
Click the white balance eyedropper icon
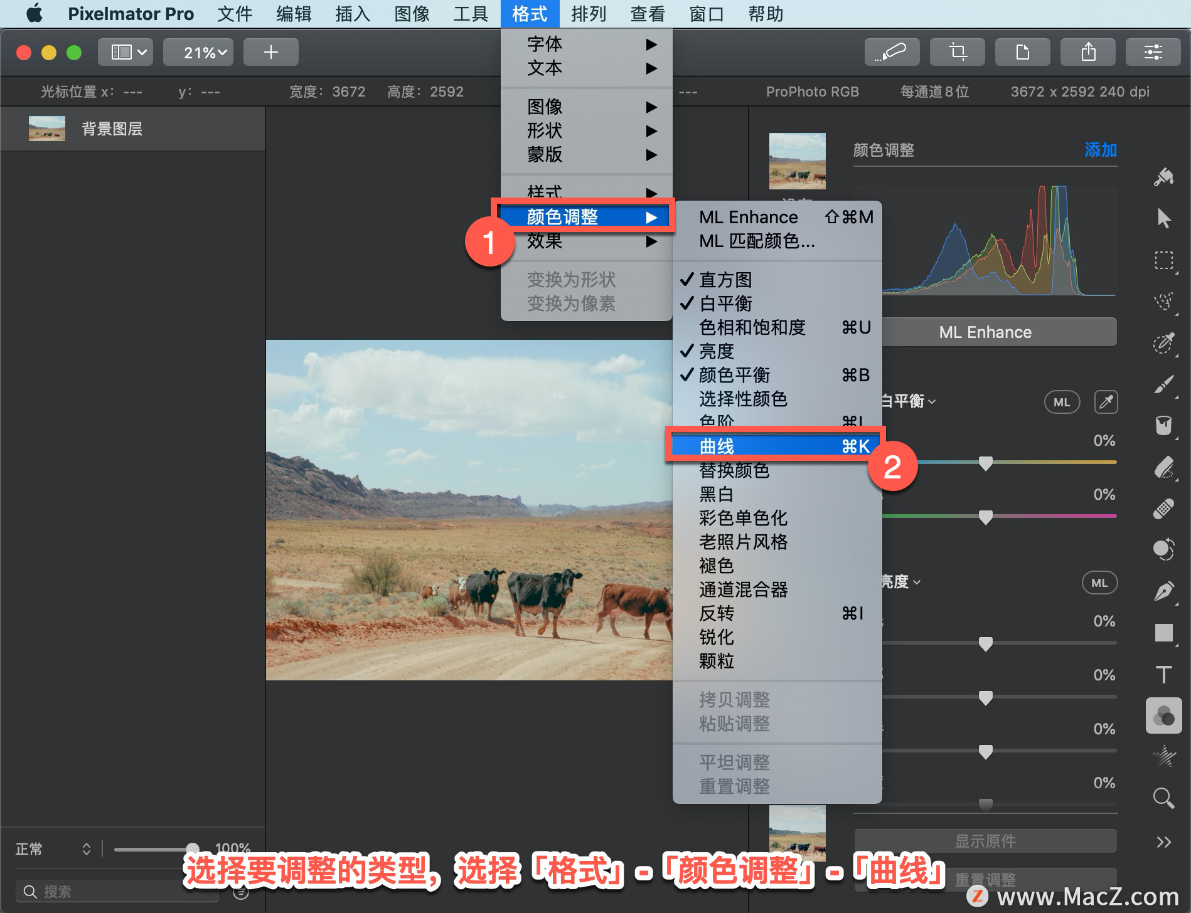point(1106,402)
